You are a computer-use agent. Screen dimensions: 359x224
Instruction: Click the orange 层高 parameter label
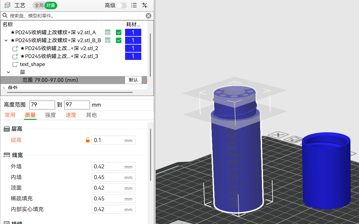coord(16,140)
